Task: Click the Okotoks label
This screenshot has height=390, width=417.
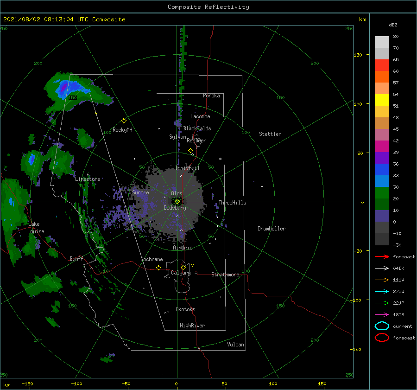Action: tap(185, 309)
